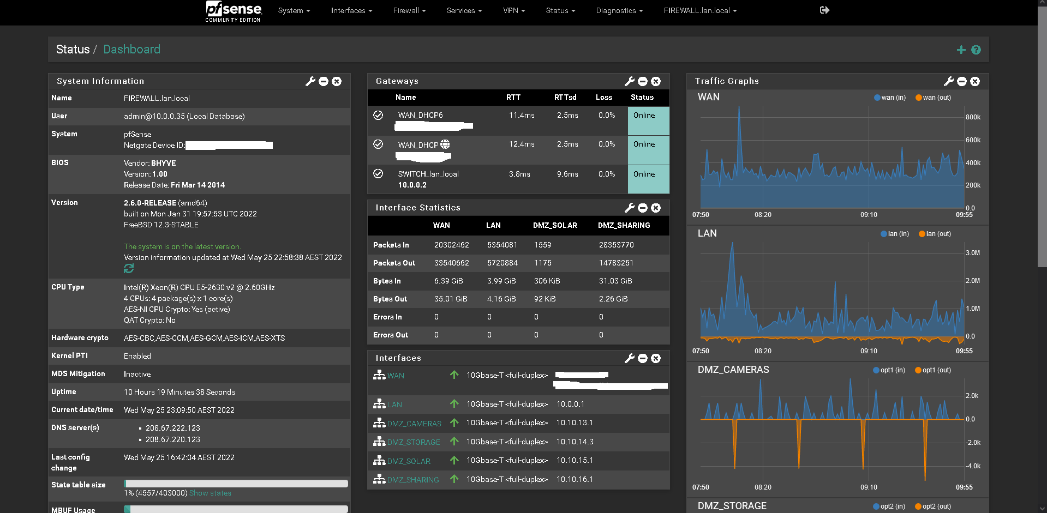Image resolution: width=1047 pixels, height=513 pixels.
Task: Open the WAN interface link
Action: [396, 376]
